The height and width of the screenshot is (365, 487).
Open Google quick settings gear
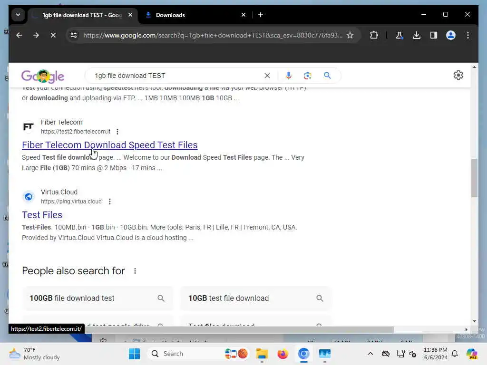coord(458,75)
